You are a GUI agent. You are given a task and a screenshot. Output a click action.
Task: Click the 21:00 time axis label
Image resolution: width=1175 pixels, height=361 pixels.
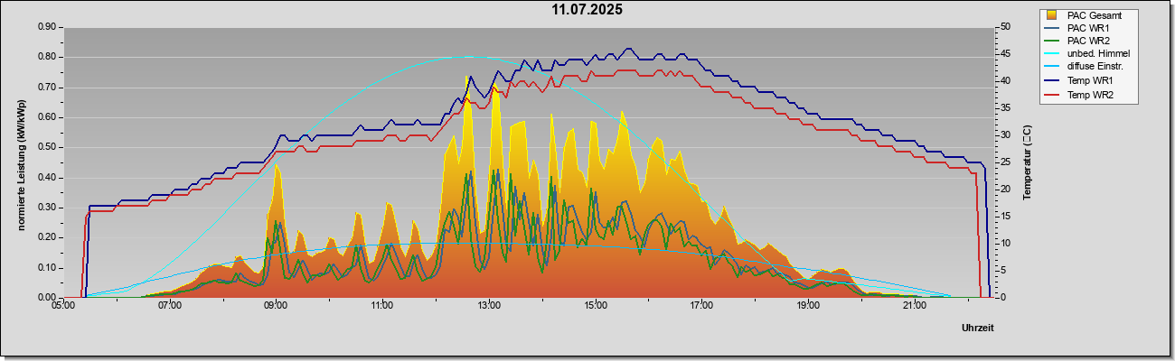[915, 307]
